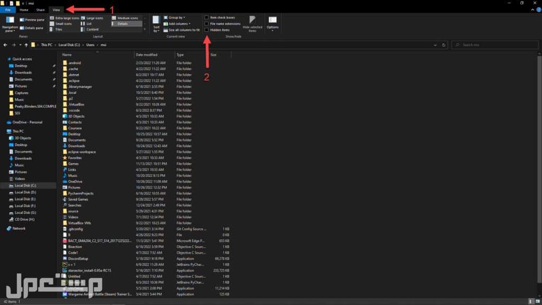This screenshot has height=305, width=542.
Task: Open the File menu
Action: point(7,10)
